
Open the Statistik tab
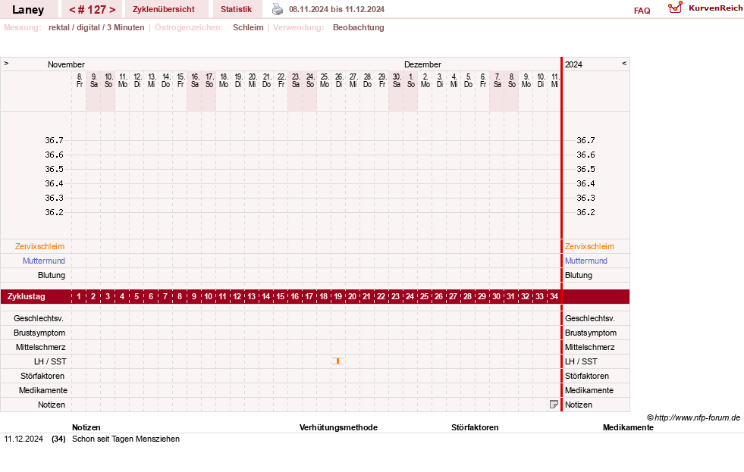[x=237, y=9]
